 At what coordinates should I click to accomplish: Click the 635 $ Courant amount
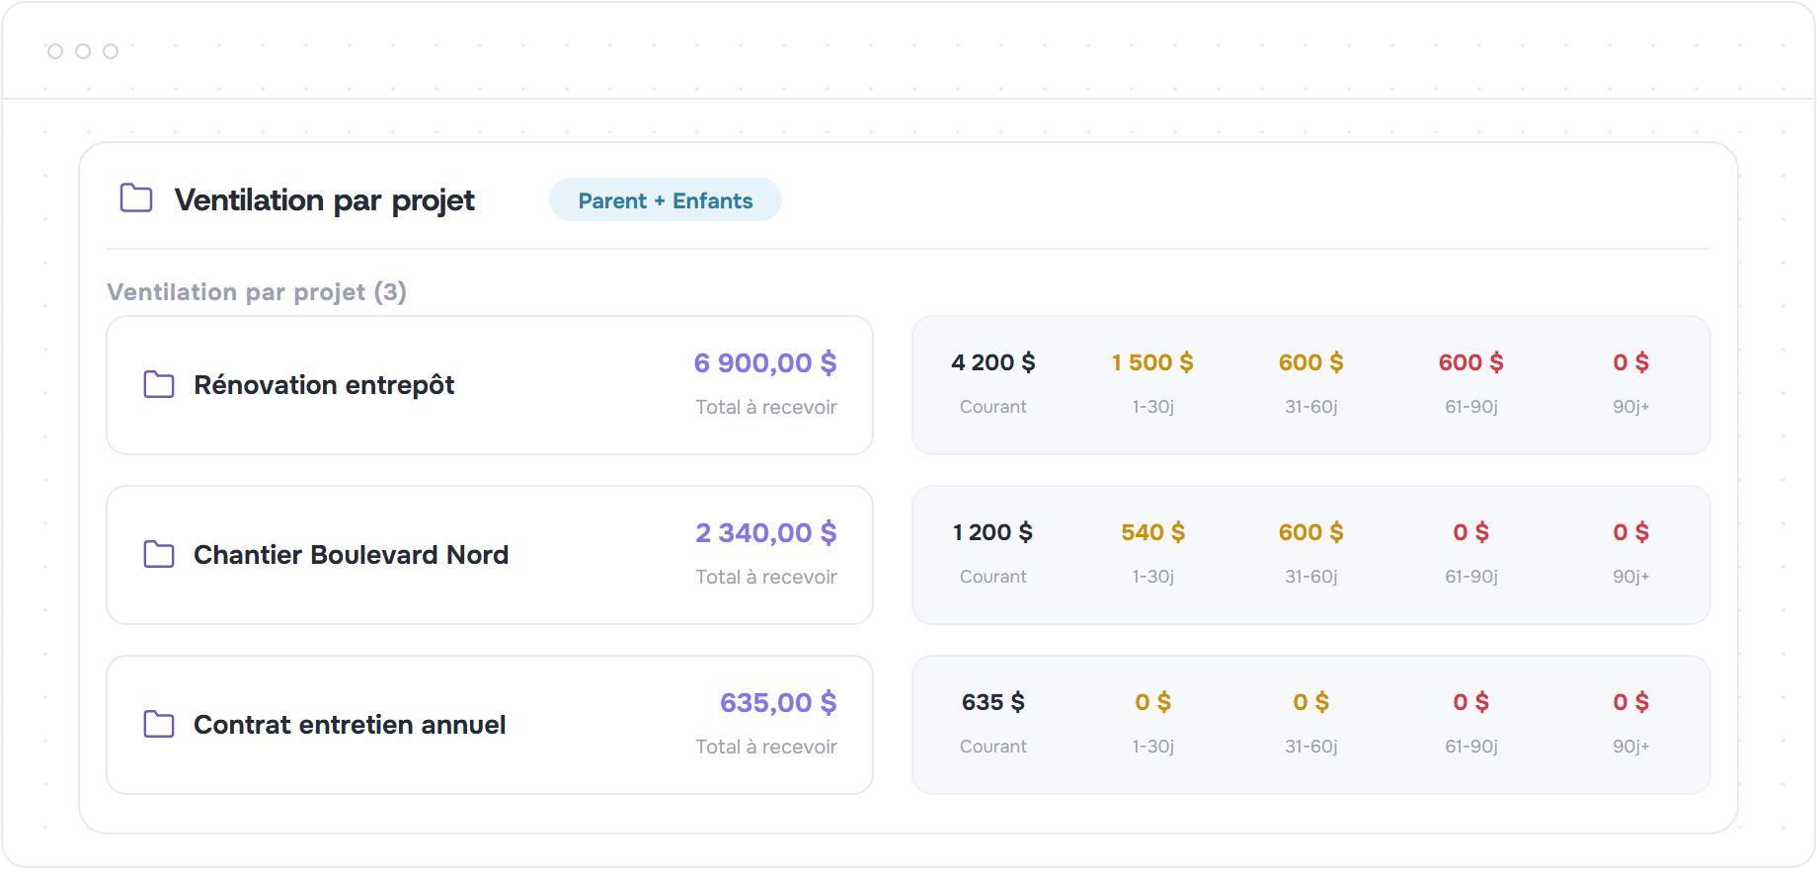point(993,702)
